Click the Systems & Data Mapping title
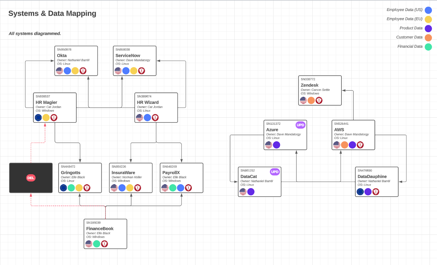This screenshot has height=265, width=437. (x=52, y=13)
